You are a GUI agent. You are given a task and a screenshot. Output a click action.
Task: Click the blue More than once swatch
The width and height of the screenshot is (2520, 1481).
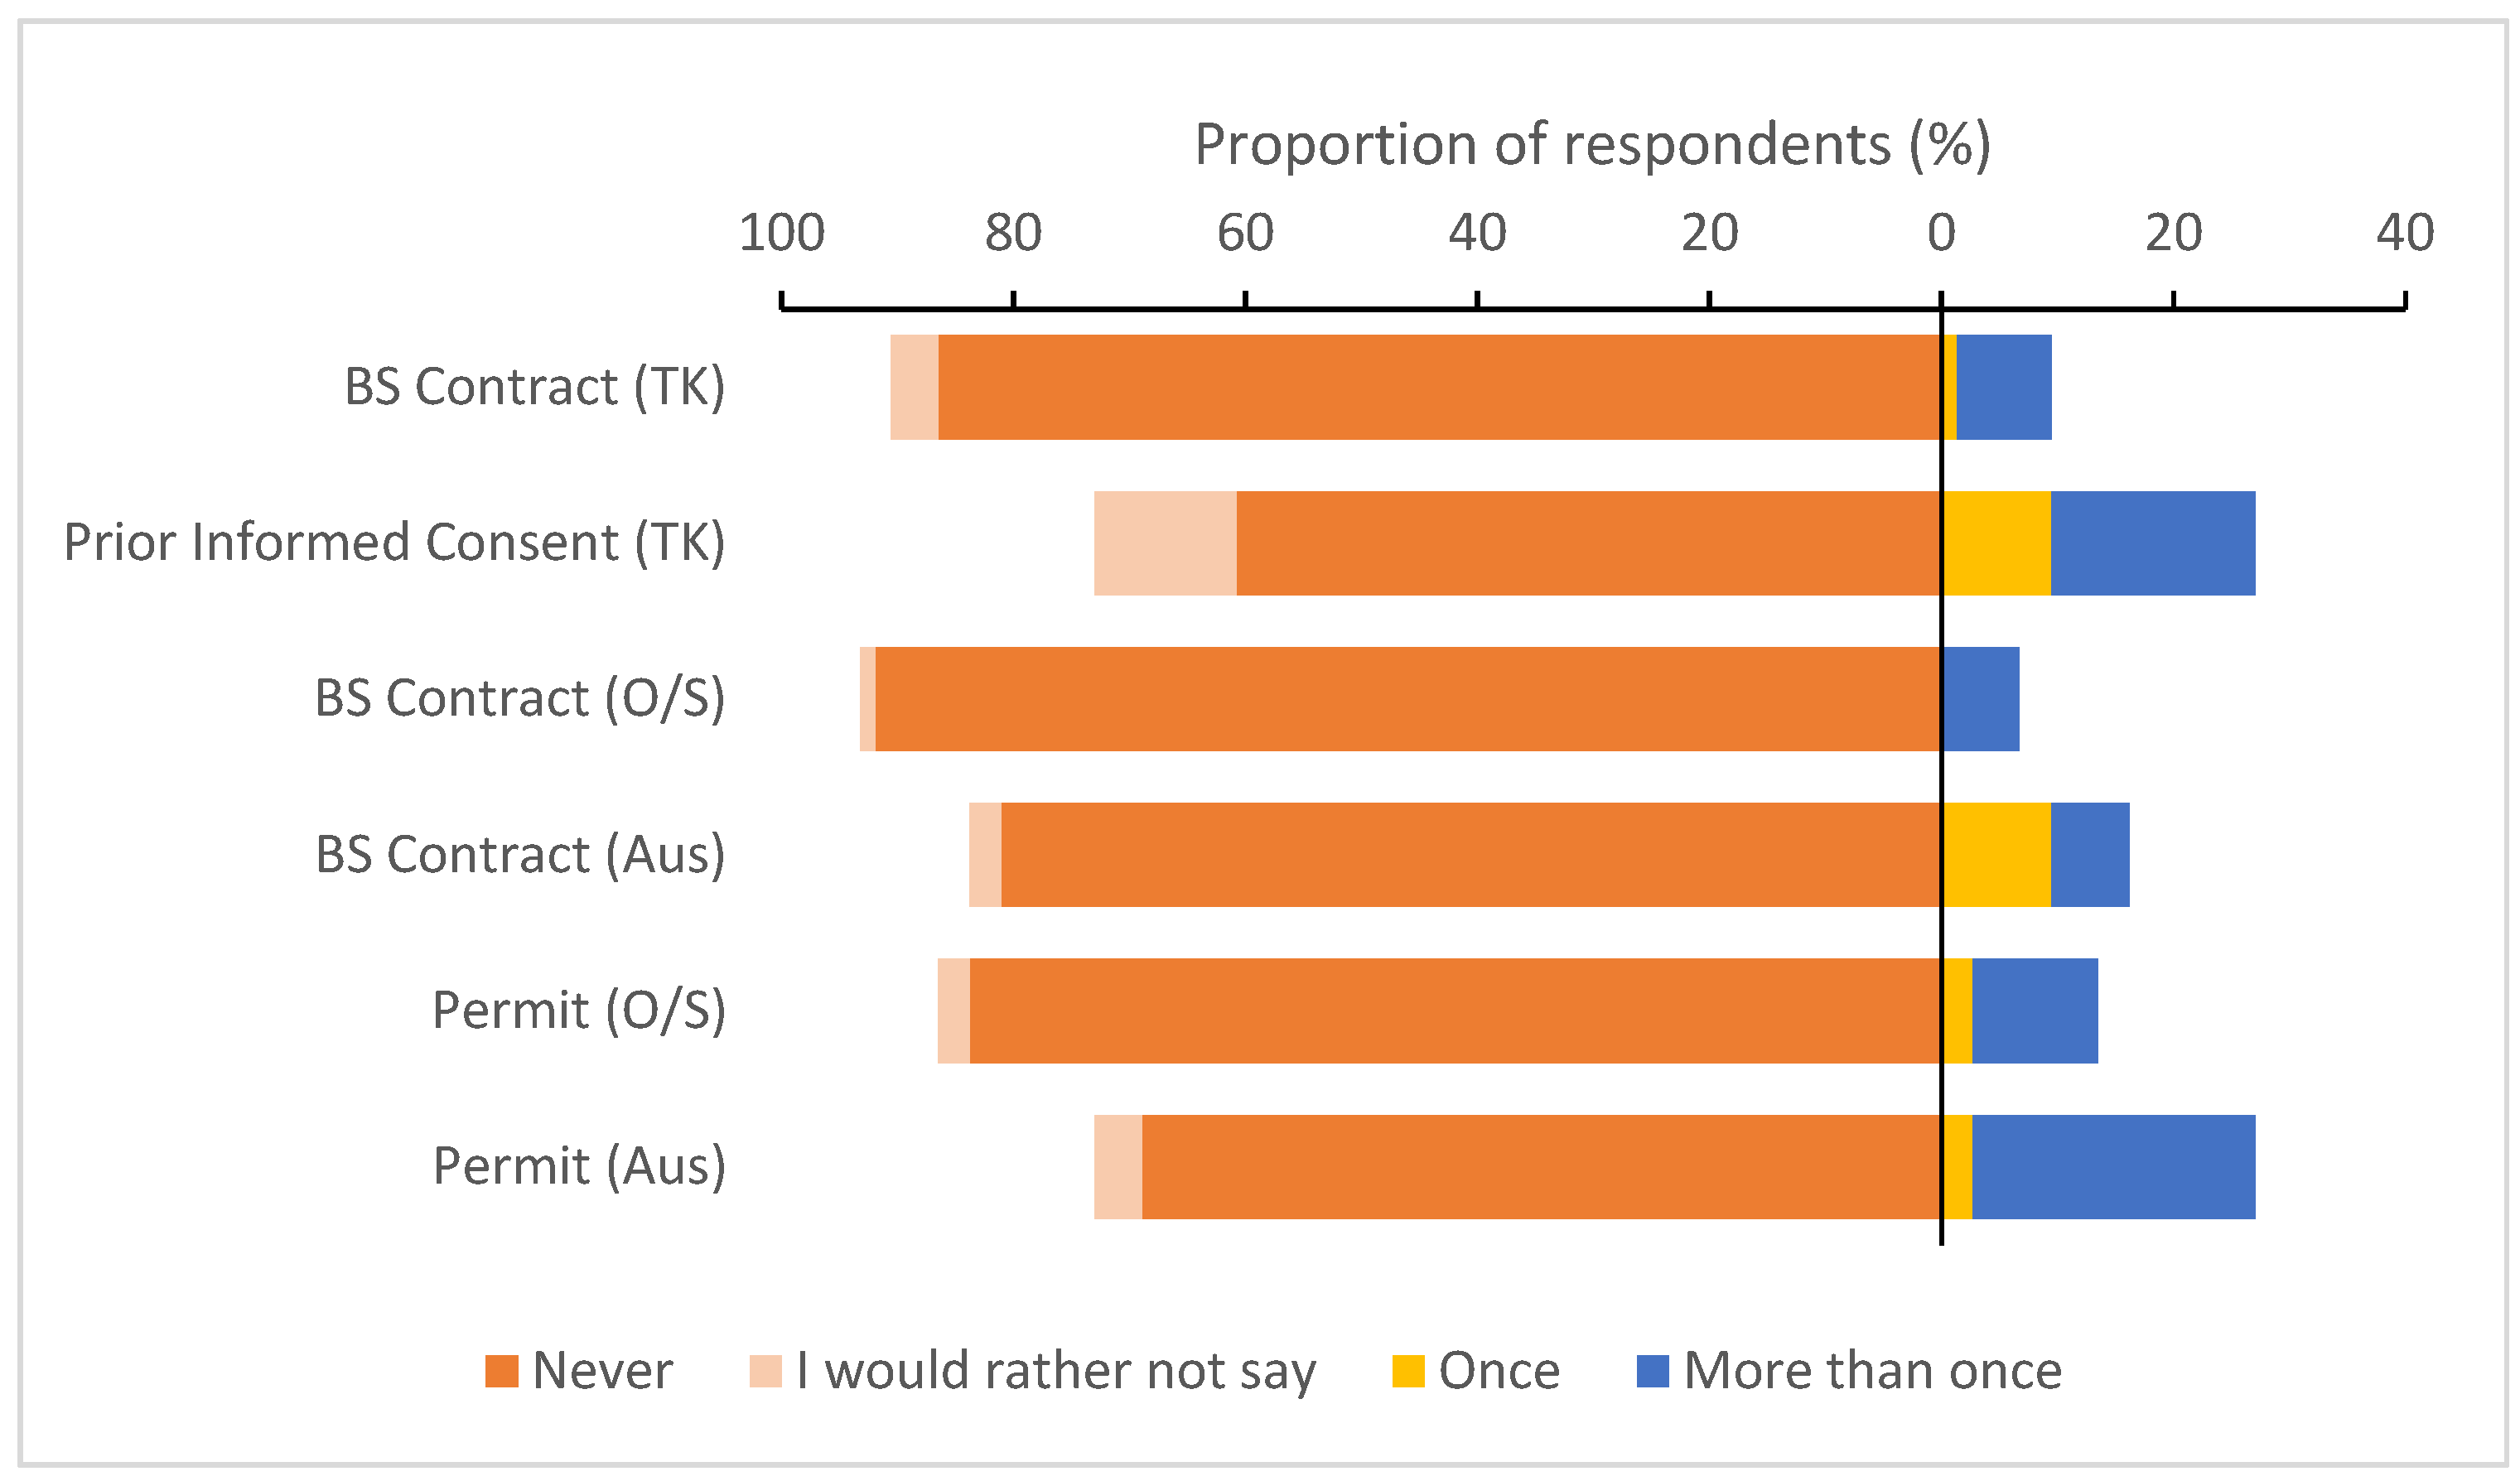[x=1652, y=1371]
